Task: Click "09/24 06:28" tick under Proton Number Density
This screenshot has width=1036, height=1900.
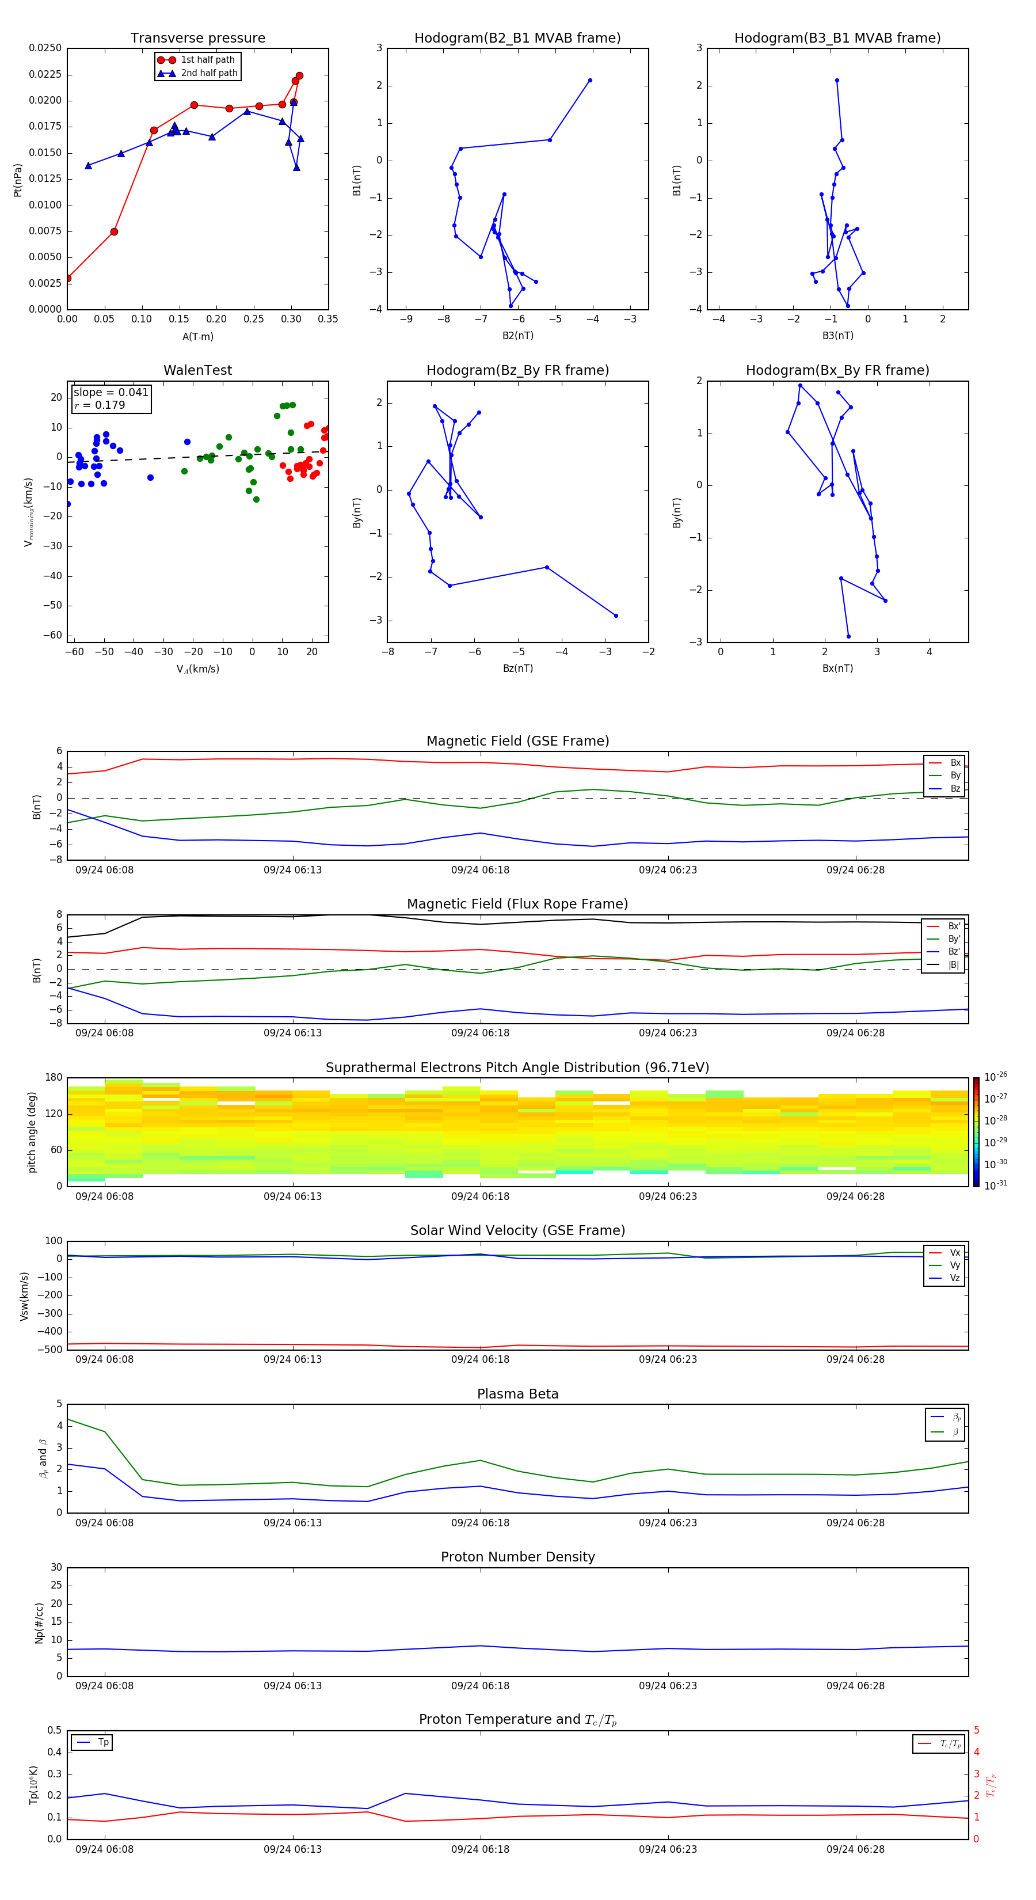Action: 855,1685
